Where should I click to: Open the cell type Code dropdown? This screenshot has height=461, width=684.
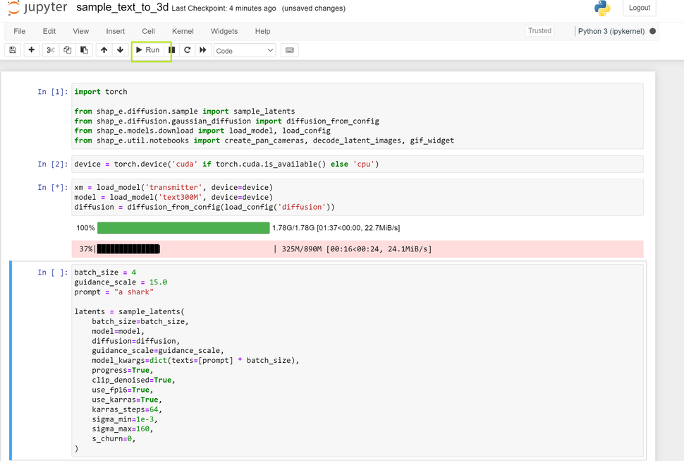coord(245,51)
